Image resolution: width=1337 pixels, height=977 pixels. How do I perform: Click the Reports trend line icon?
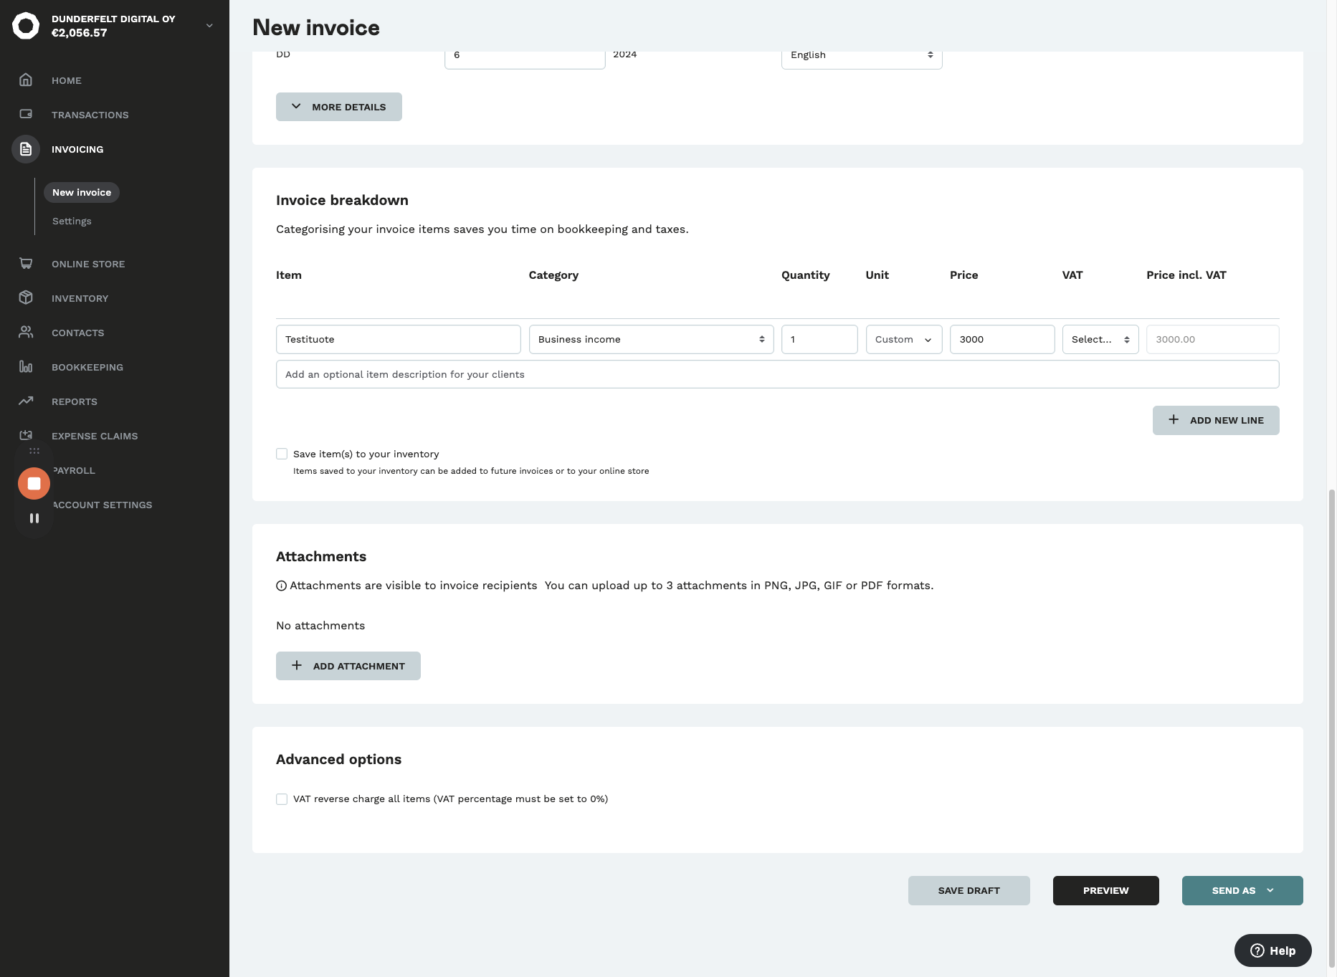[x=26, y=401]
